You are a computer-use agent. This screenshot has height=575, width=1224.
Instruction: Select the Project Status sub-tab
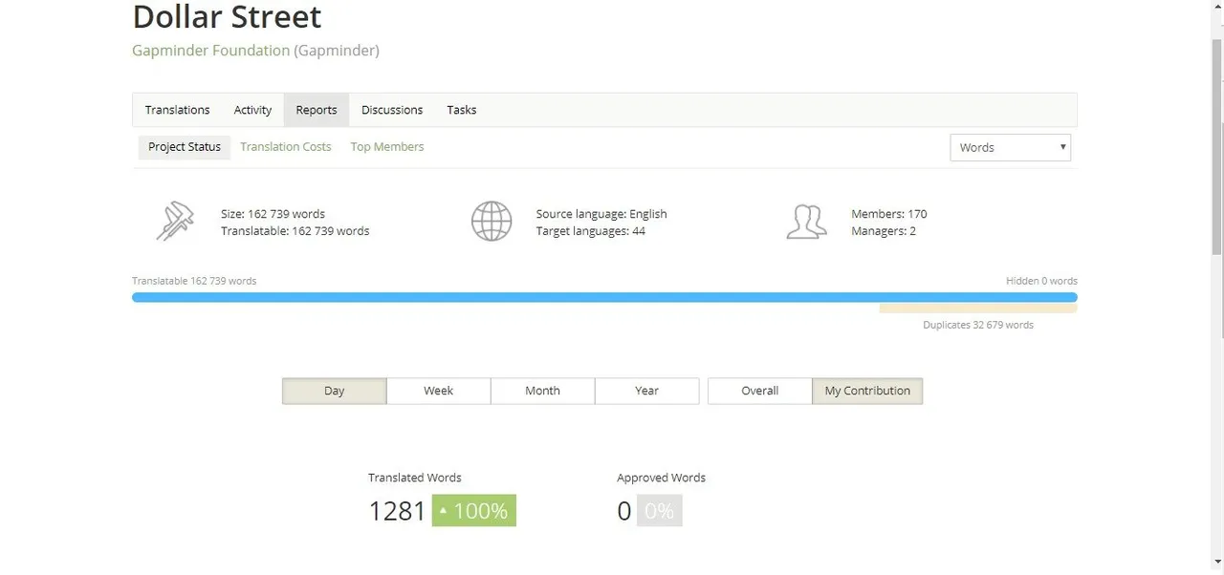[x=185, y=147]
